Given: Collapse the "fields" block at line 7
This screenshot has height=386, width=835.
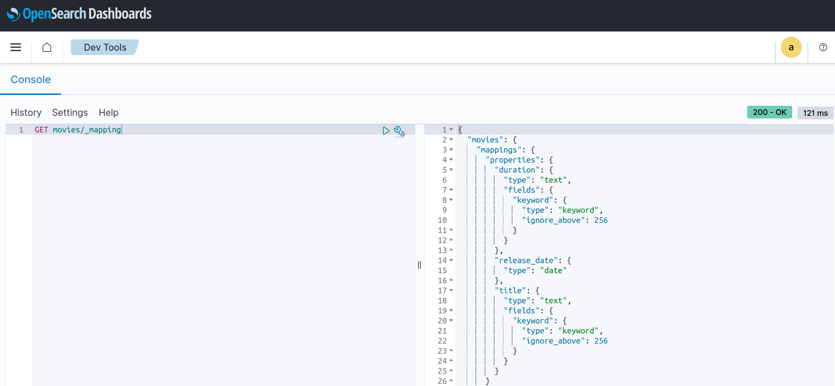Looking at the screenshot, I should click(451, 190).
